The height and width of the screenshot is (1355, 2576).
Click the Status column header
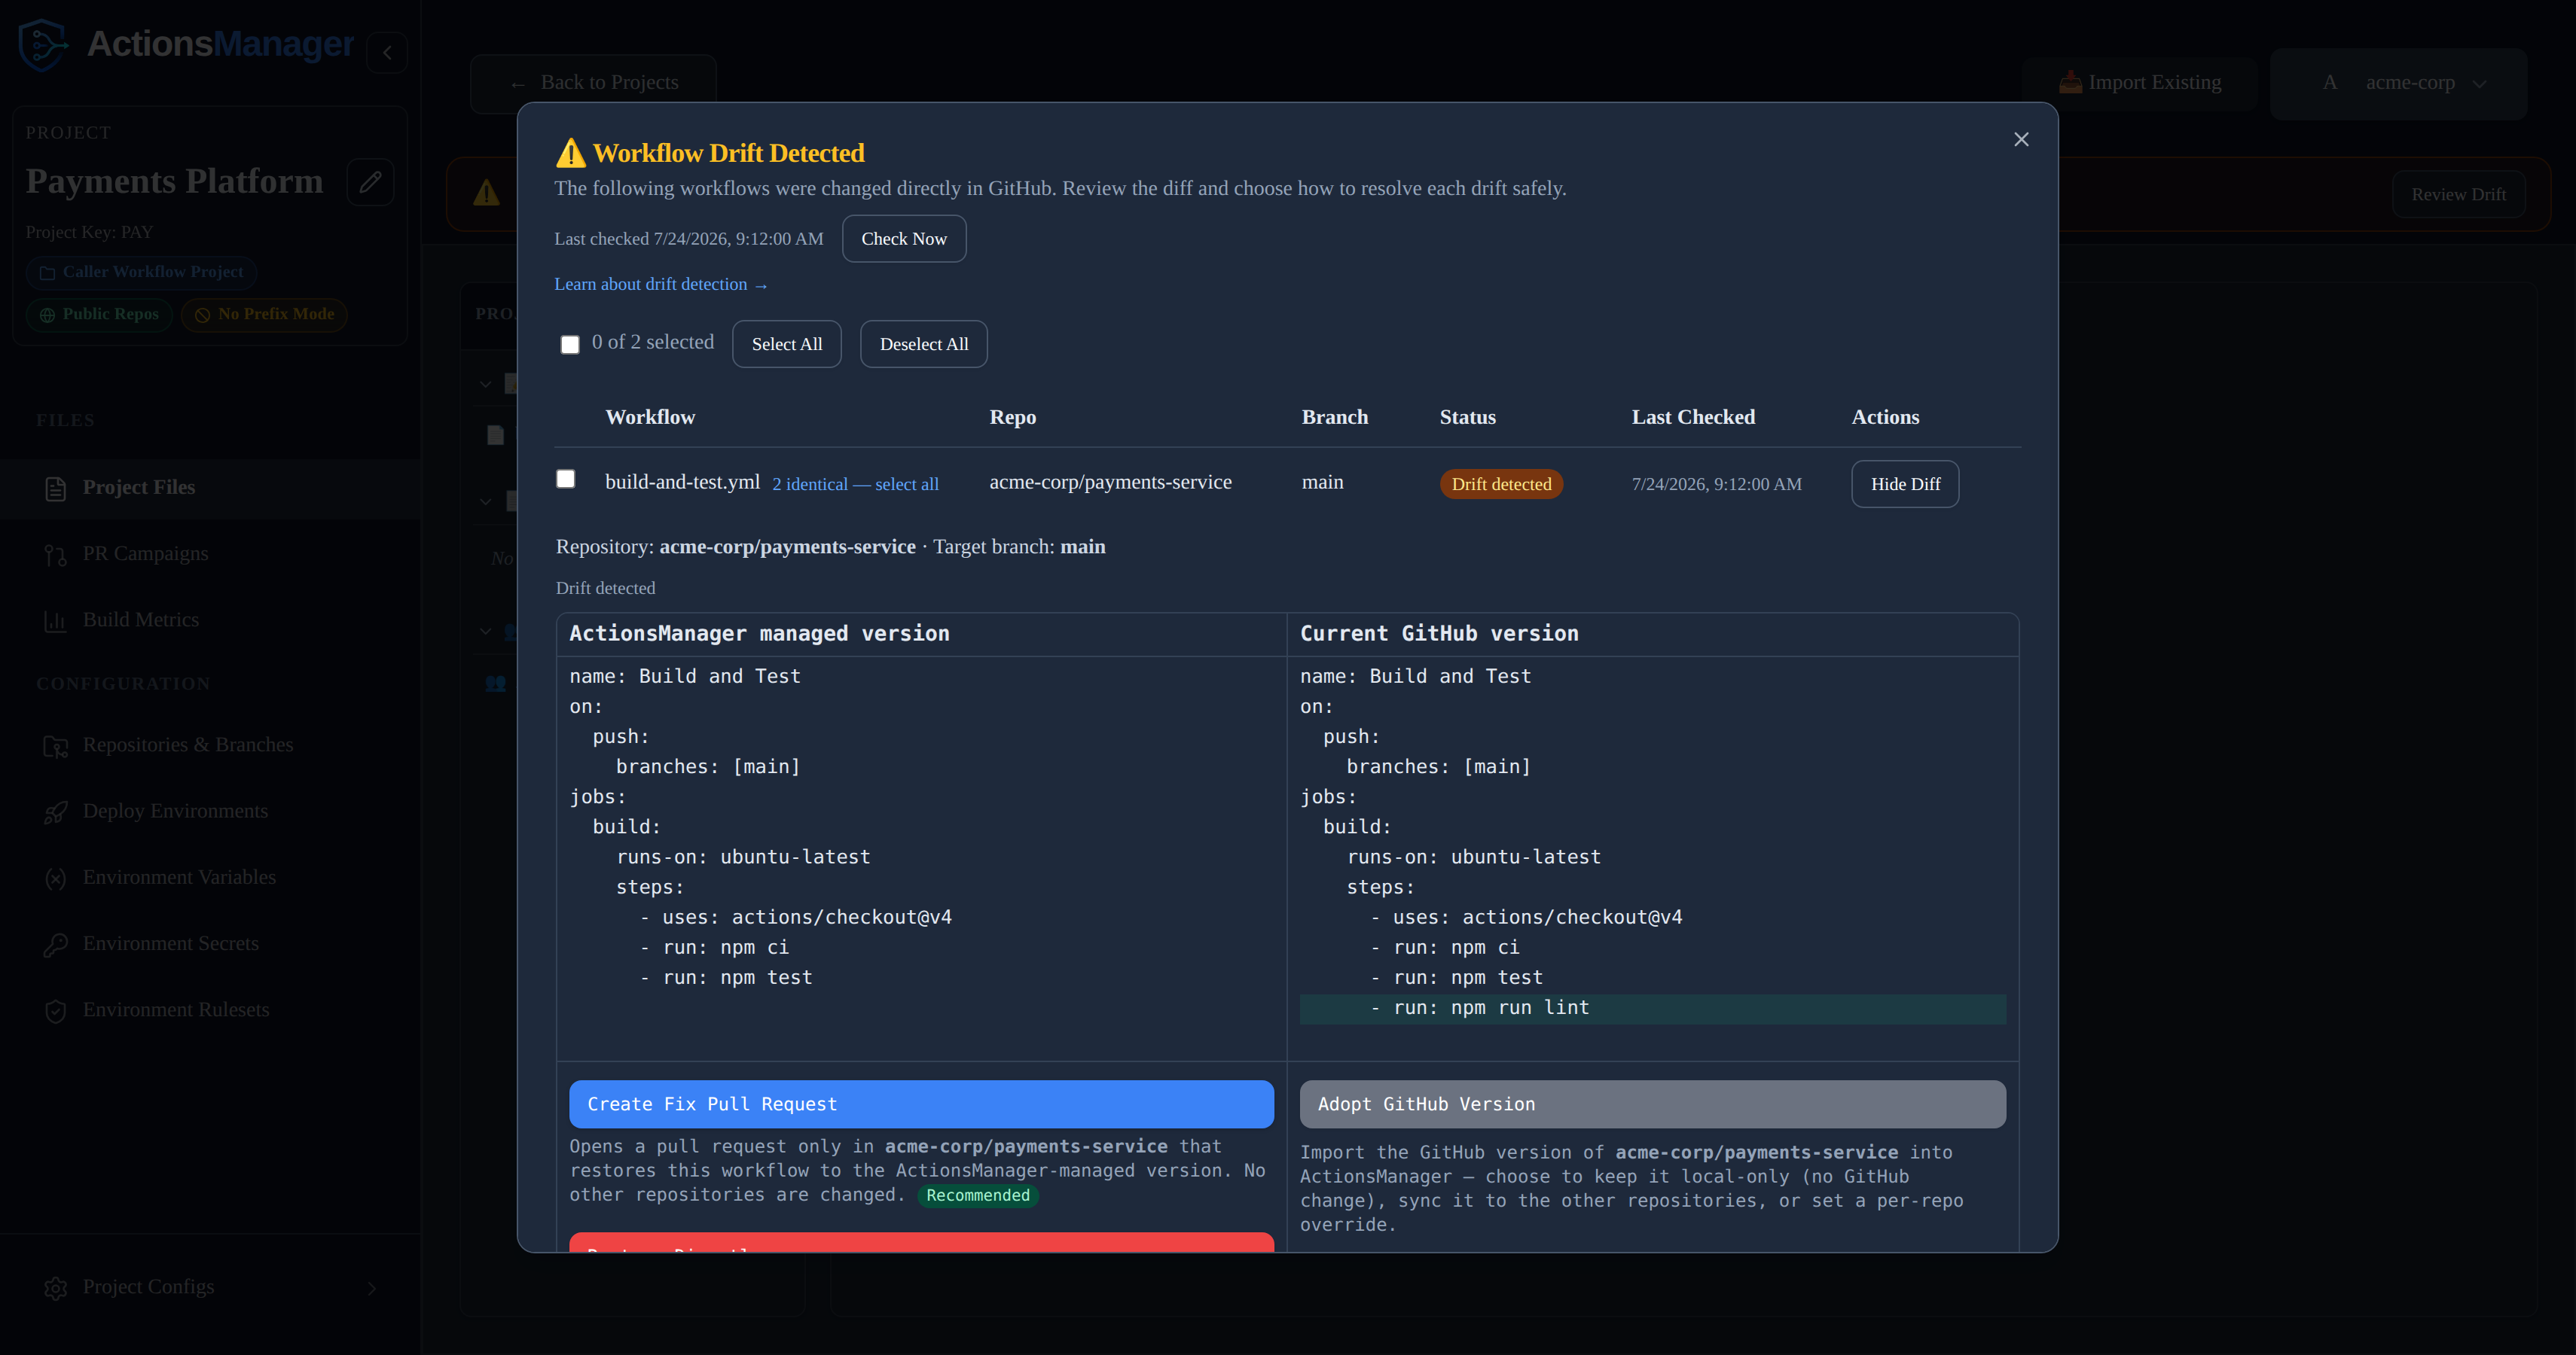(x=1468, y=417)
